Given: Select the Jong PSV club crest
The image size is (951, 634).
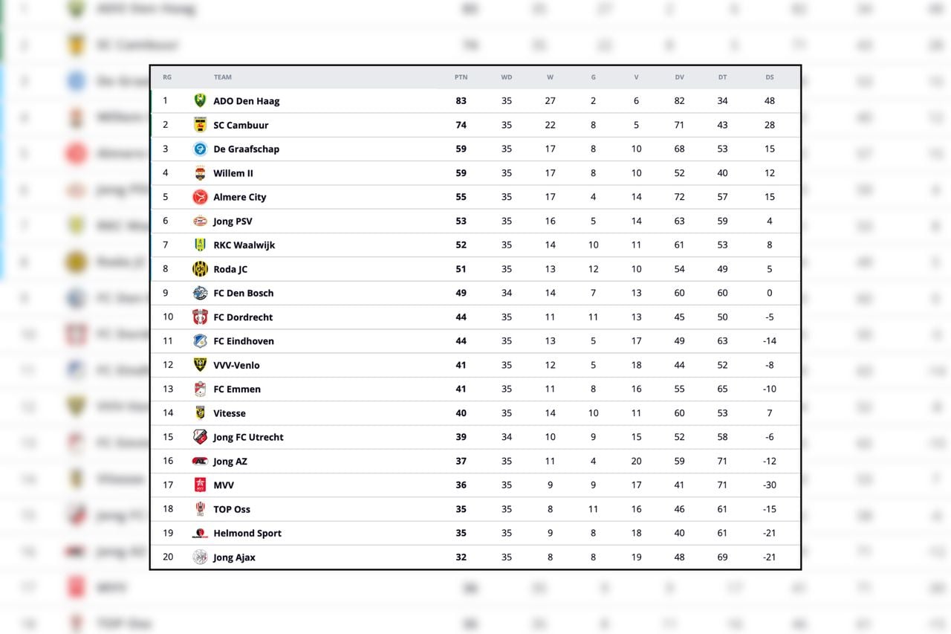Looking at the screenshot, I should pos(199,221).
